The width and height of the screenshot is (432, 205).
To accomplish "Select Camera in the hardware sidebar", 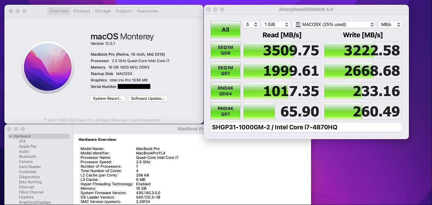I will pos(26,162).
